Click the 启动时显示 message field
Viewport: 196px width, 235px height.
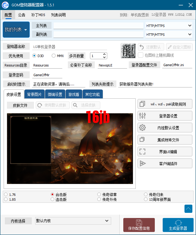pyautogui.click(x=58, y=84)
